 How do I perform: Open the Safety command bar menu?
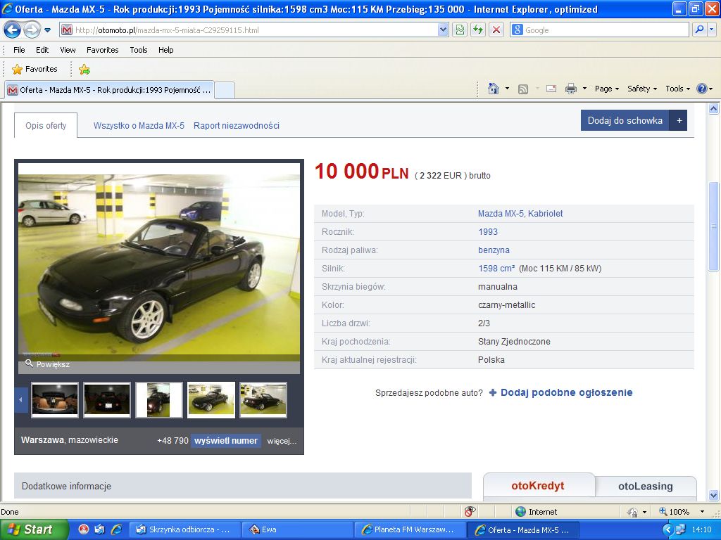pyautogui.click(x=642, y=89)
